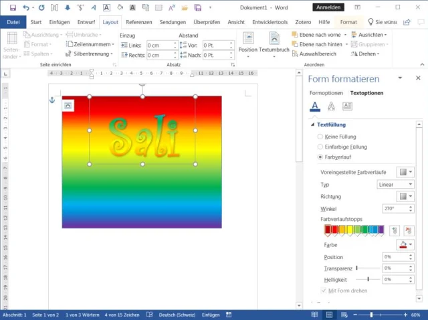Open the Einfügen ribbon tab
The height and width of the screenshot is (320, 428).
[x=60, y=22]
